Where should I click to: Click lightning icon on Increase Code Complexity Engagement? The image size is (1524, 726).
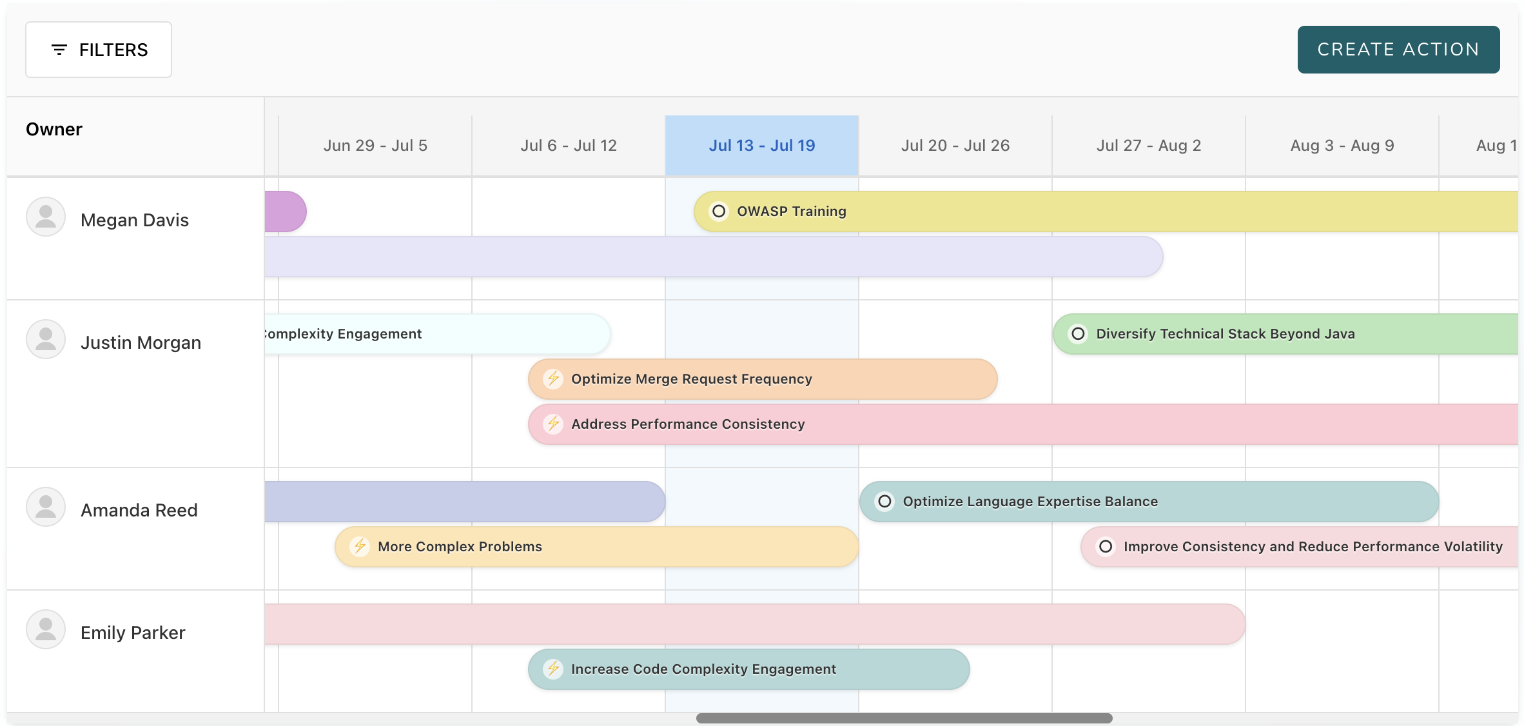coord(553,669)
